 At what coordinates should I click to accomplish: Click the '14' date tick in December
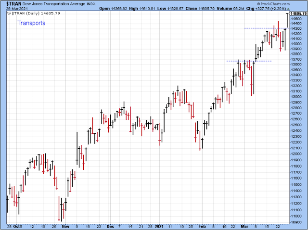point(130,227)
